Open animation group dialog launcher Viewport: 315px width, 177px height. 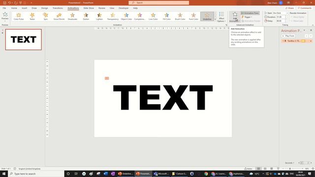(x=226, y=25)
